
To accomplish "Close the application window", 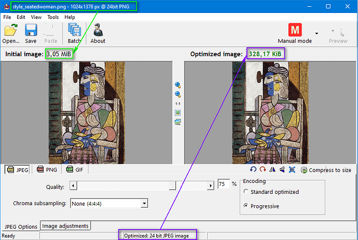I will pos(347,6).
